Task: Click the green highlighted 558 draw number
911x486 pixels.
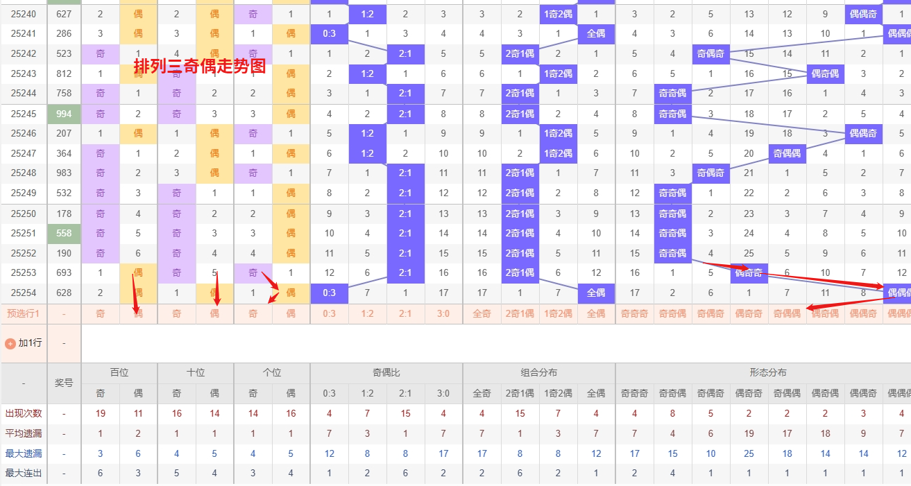Action: point(65,233)
